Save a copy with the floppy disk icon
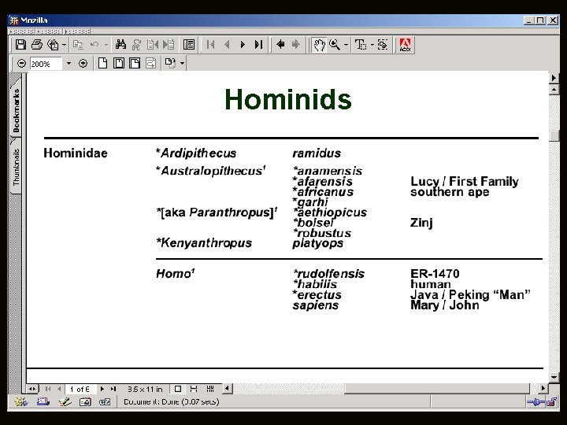 pyautogui.click(x=20, y=44)
